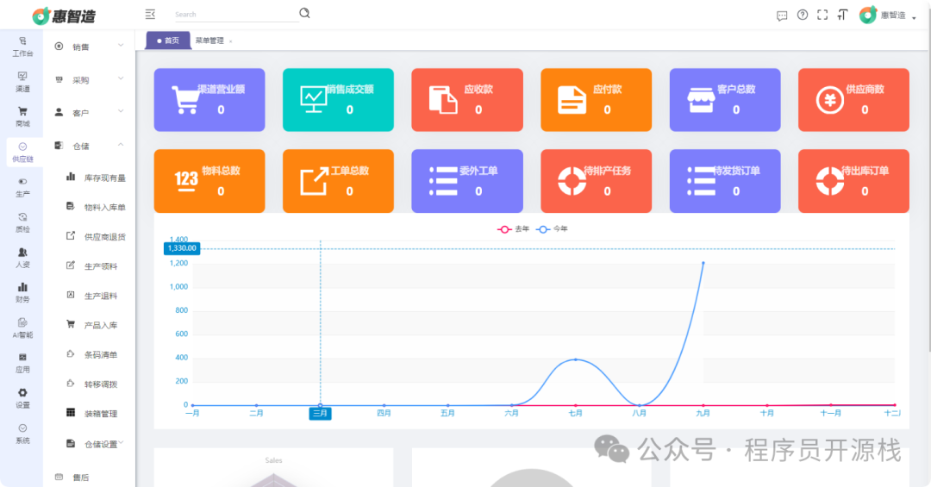Click the storefront icon on 客户总数 card
The height and width of the screenshot is (487, 931).
701,100
